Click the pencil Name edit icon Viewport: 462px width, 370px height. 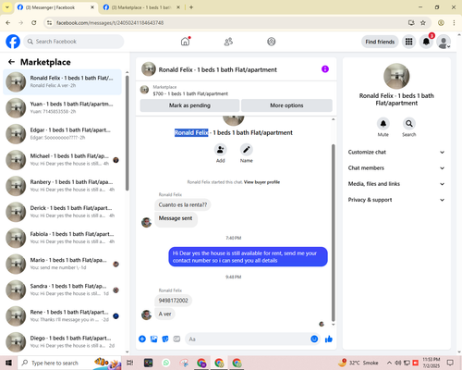(247, 150)
